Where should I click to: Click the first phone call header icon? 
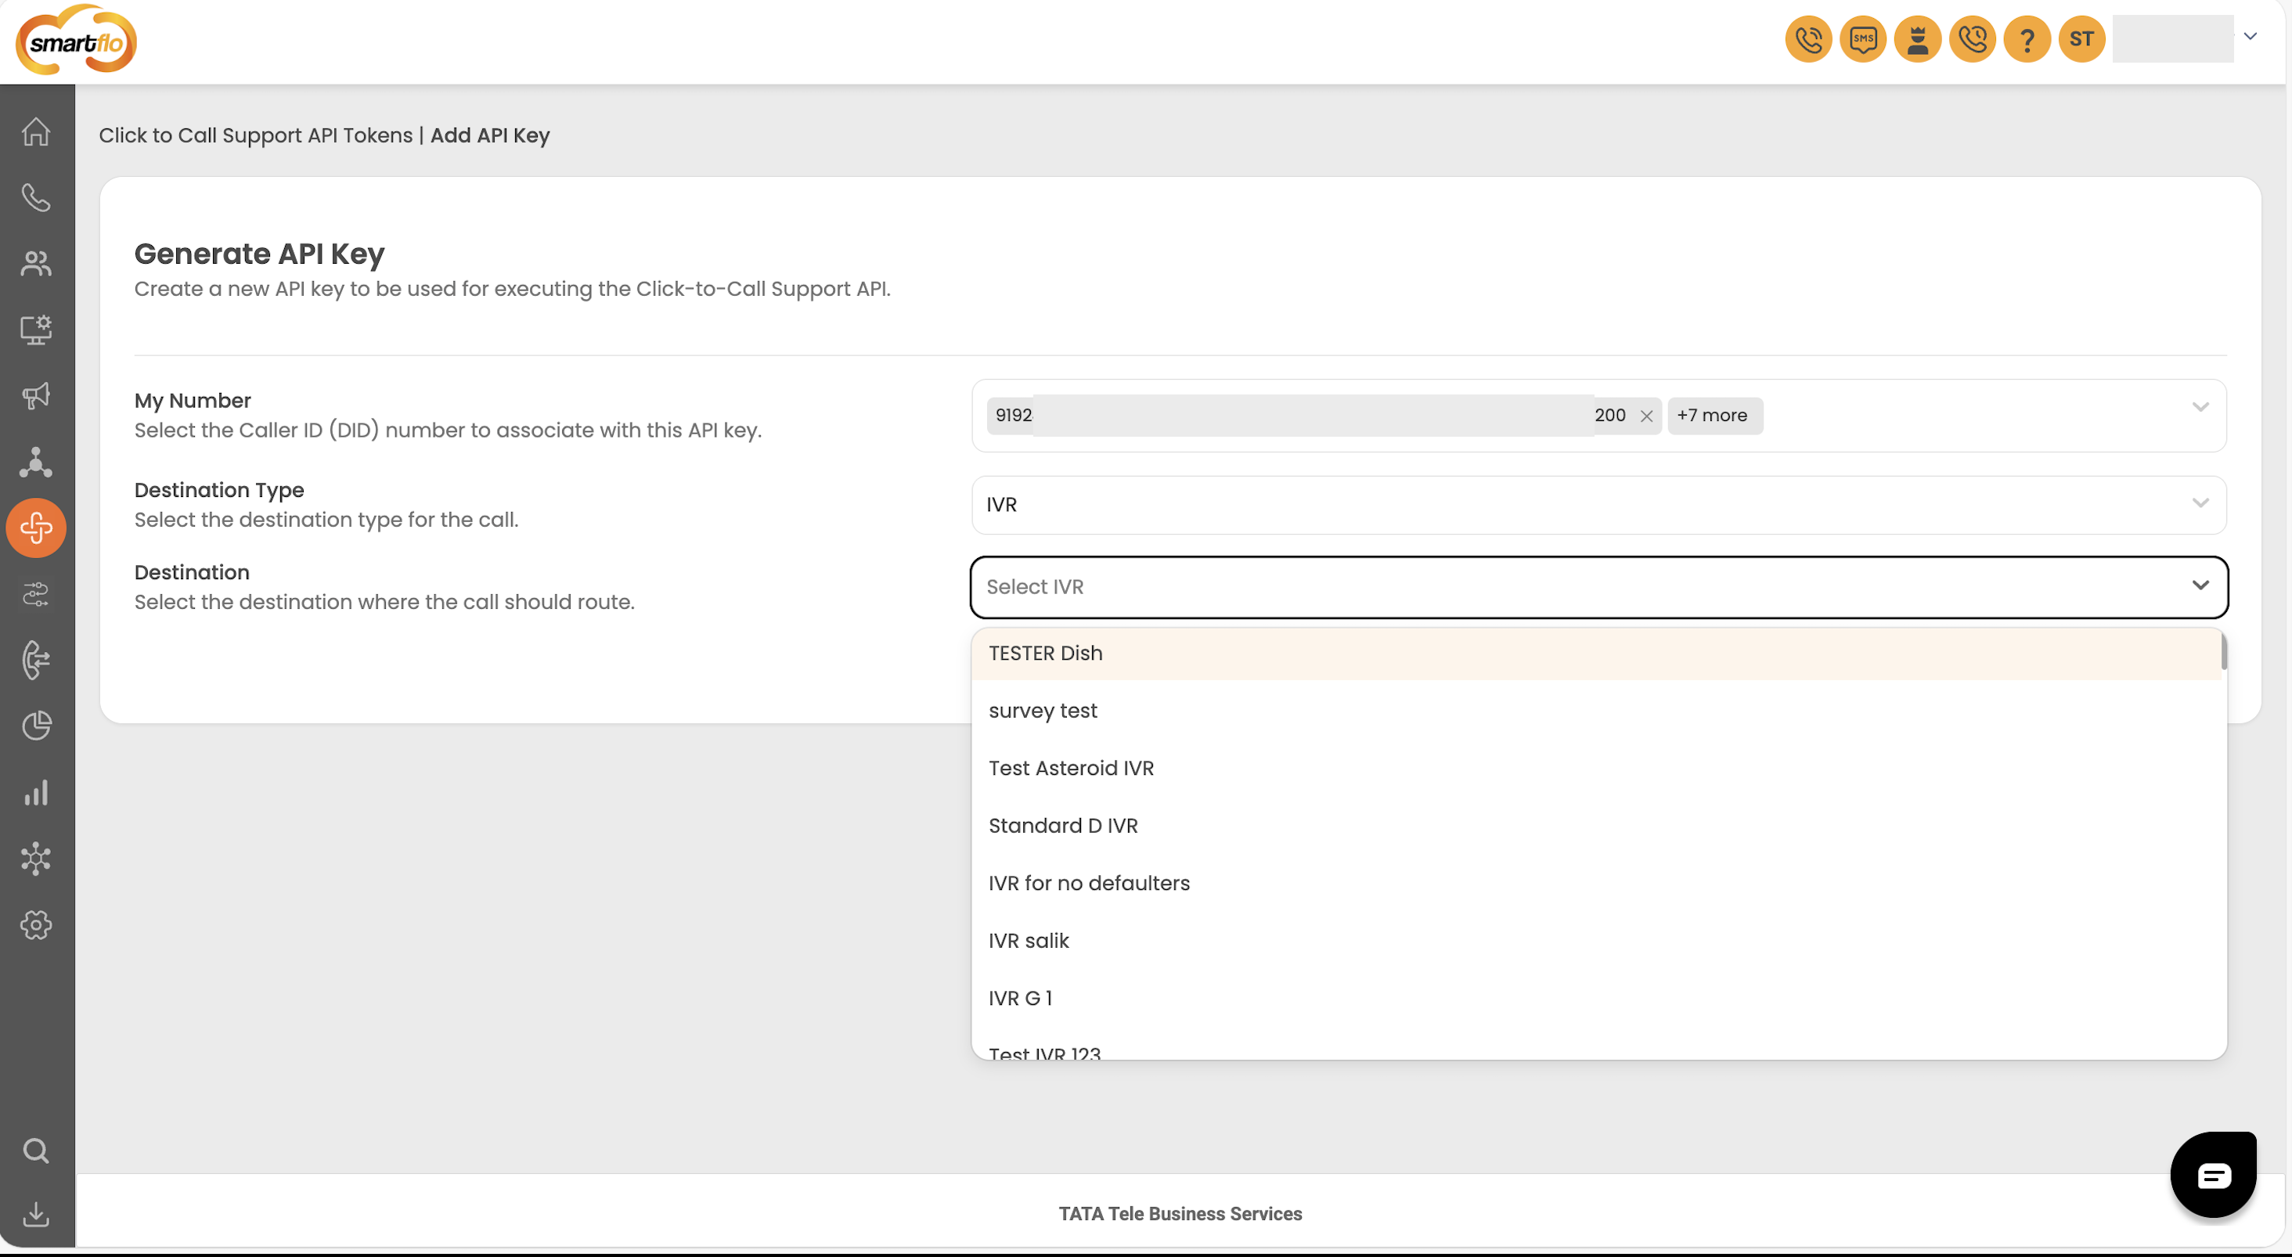[x=1809, y=39]
